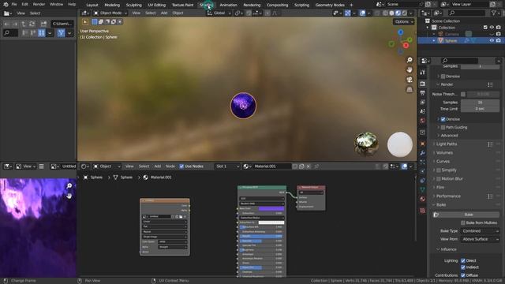Hide the Sphere object with eye icon
The image size is (505, 284).
tap(492, 40)
